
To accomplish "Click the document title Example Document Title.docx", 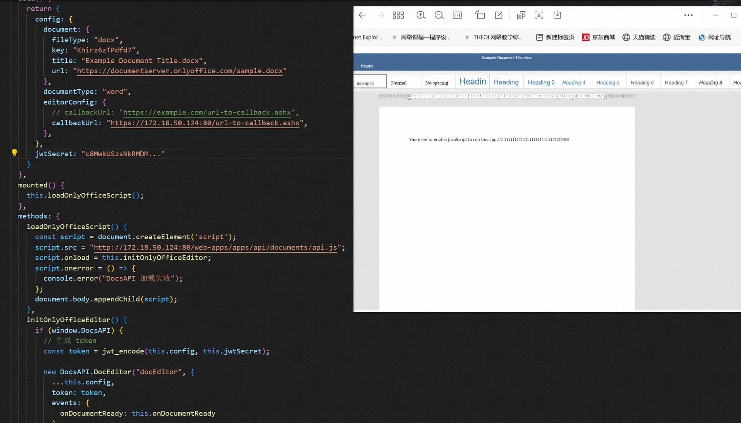I will (x=506, y=58).
